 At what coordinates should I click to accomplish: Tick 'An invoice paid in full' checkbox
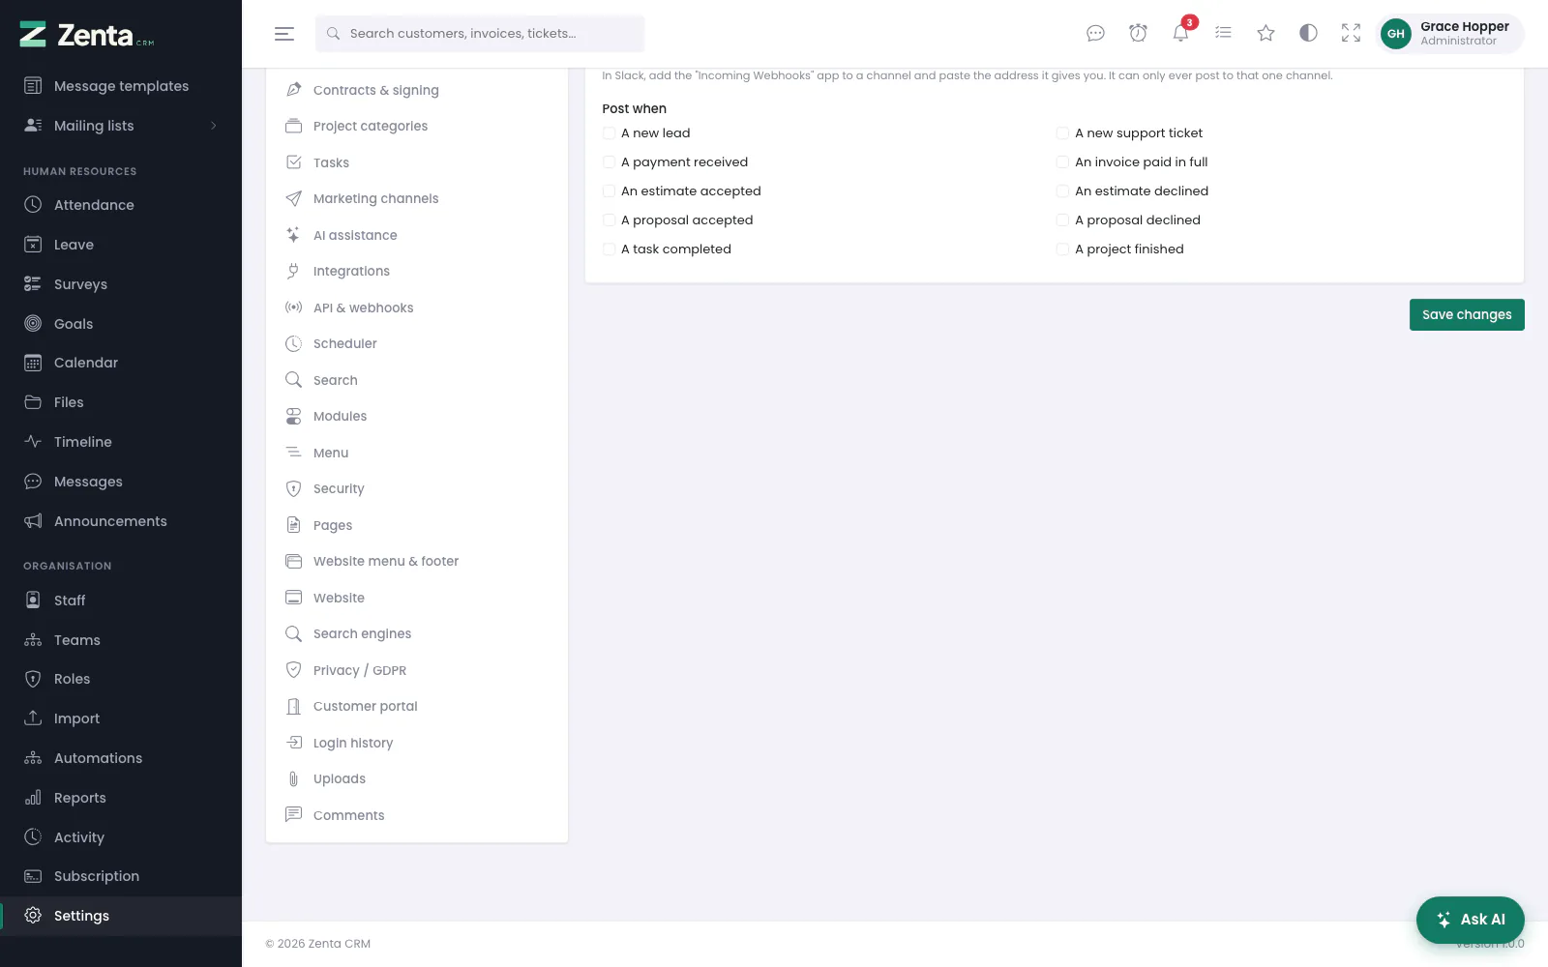tap(1062, 162)
